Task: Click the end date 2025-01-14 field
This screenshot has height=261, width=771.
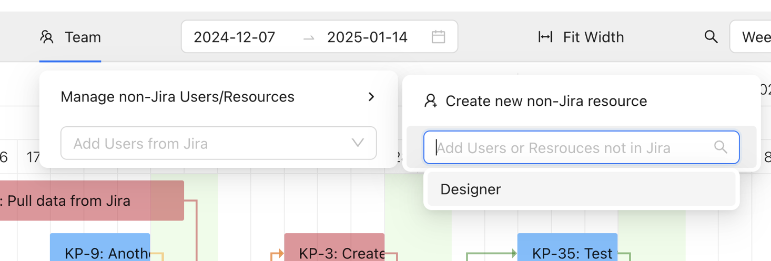Action: (x=367, y=37)
